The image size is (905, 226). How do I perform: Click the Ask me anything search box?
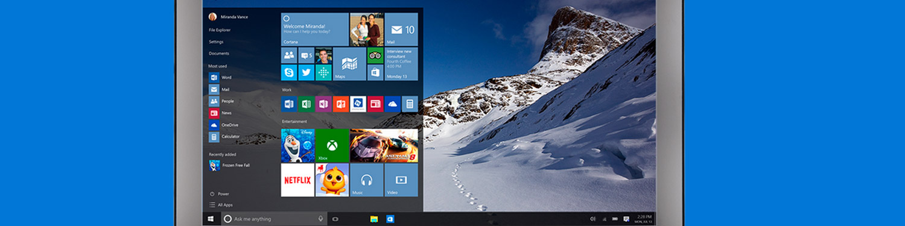pos(275,219)
